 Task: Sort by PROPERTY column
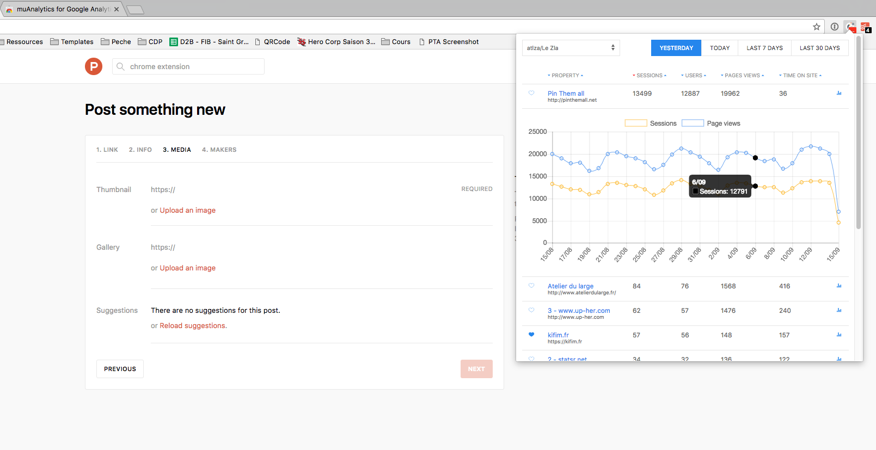click(x=565, y=76)
